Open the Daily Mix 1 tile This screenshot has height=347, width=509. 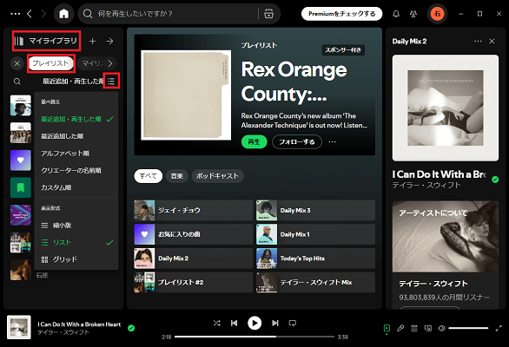[315, 234]
